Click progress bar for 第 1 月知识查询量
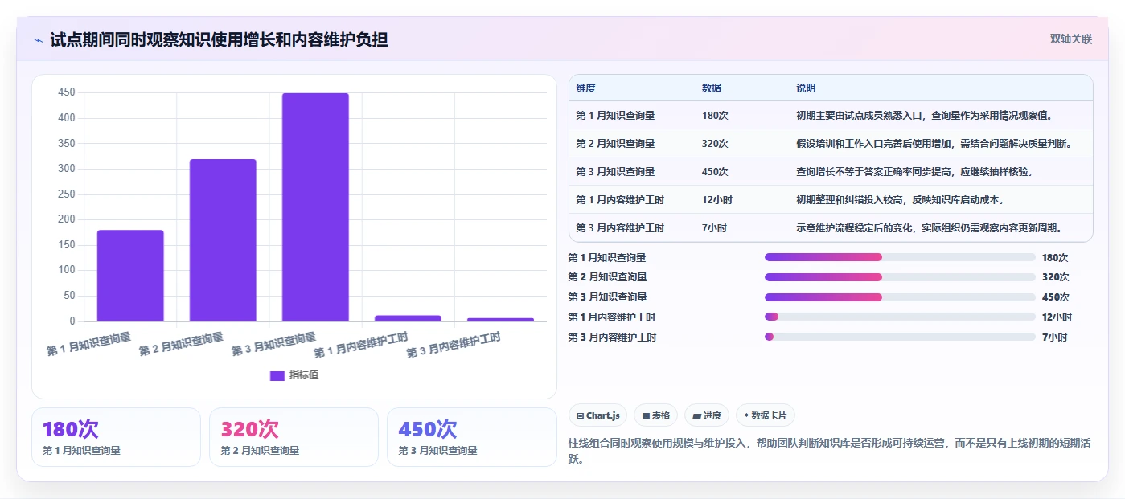Viewport: 1125px width, 499px height. click(900, 257)
